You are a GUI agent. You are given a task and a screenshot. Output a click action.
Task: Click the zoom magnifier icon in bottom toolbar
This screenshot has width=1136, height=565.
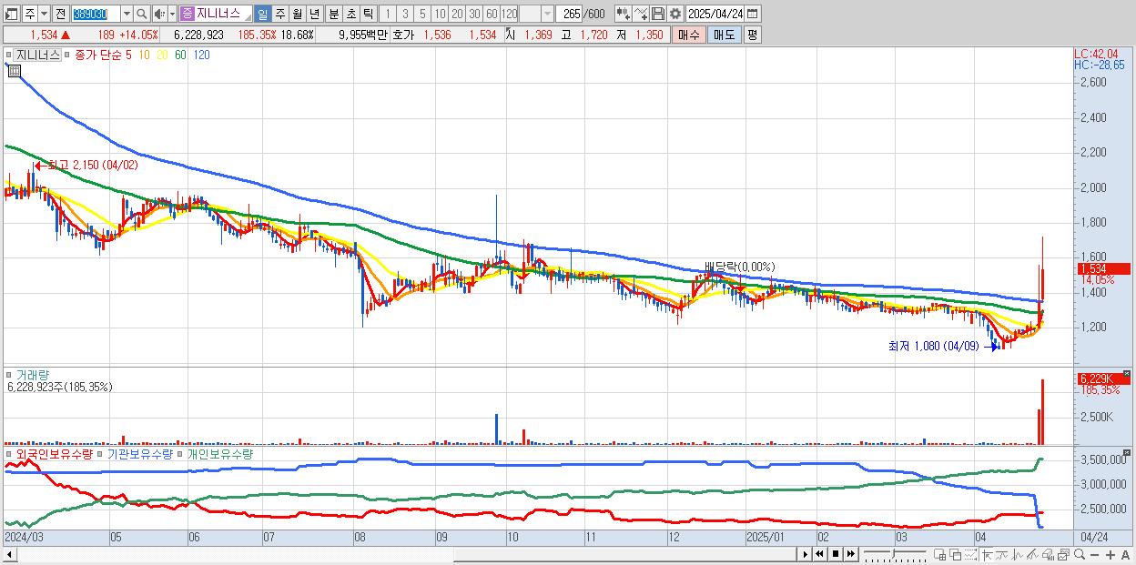[1080, 554]
